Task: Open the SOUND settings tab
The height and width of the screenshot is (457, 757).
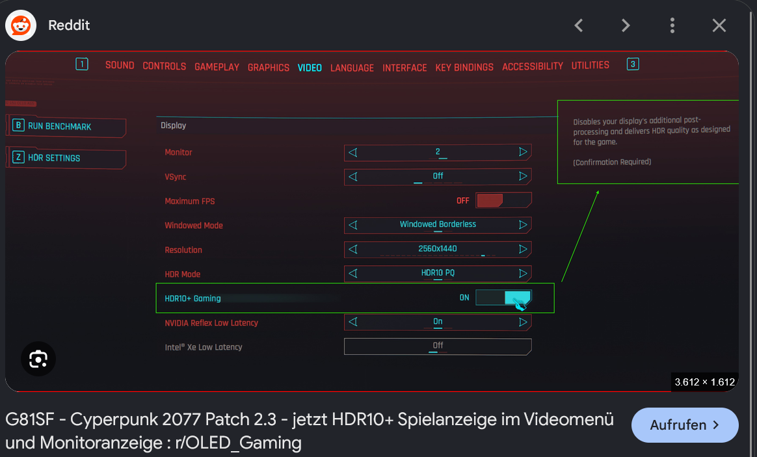Action: pyautogui.click(x=120, y=65)
